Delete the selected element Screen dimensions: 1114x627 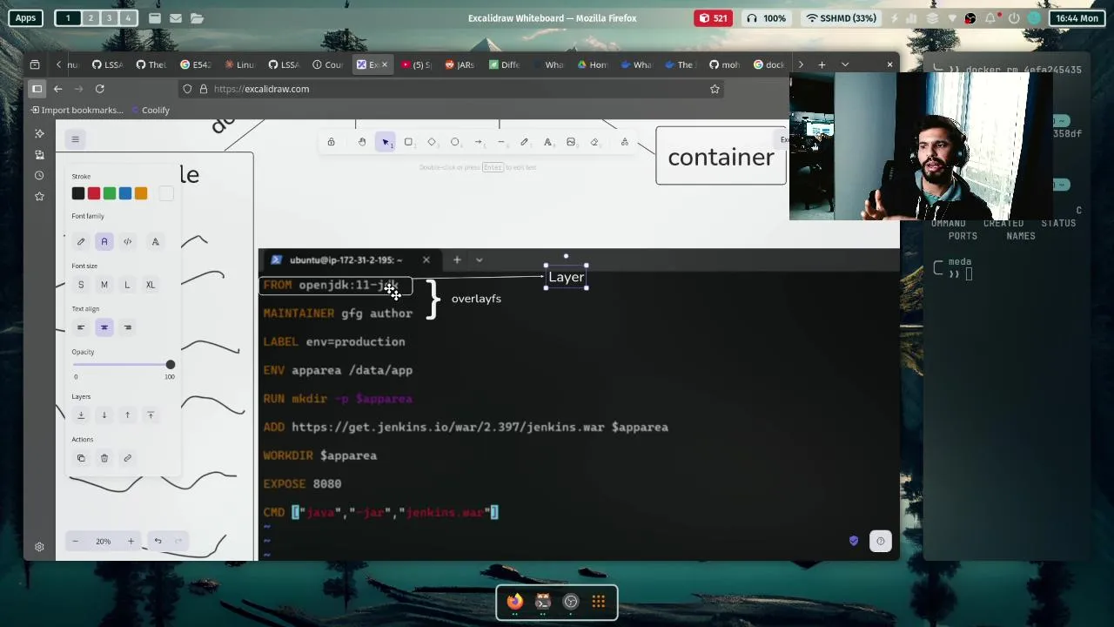tap(104, 458)
